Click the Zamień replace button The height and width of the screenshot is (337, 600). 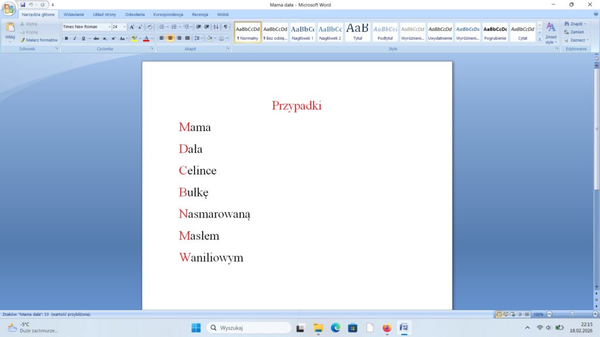click(x=574, y=32)
